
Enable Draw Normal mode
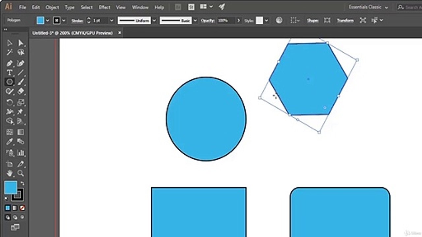(8, 218)
